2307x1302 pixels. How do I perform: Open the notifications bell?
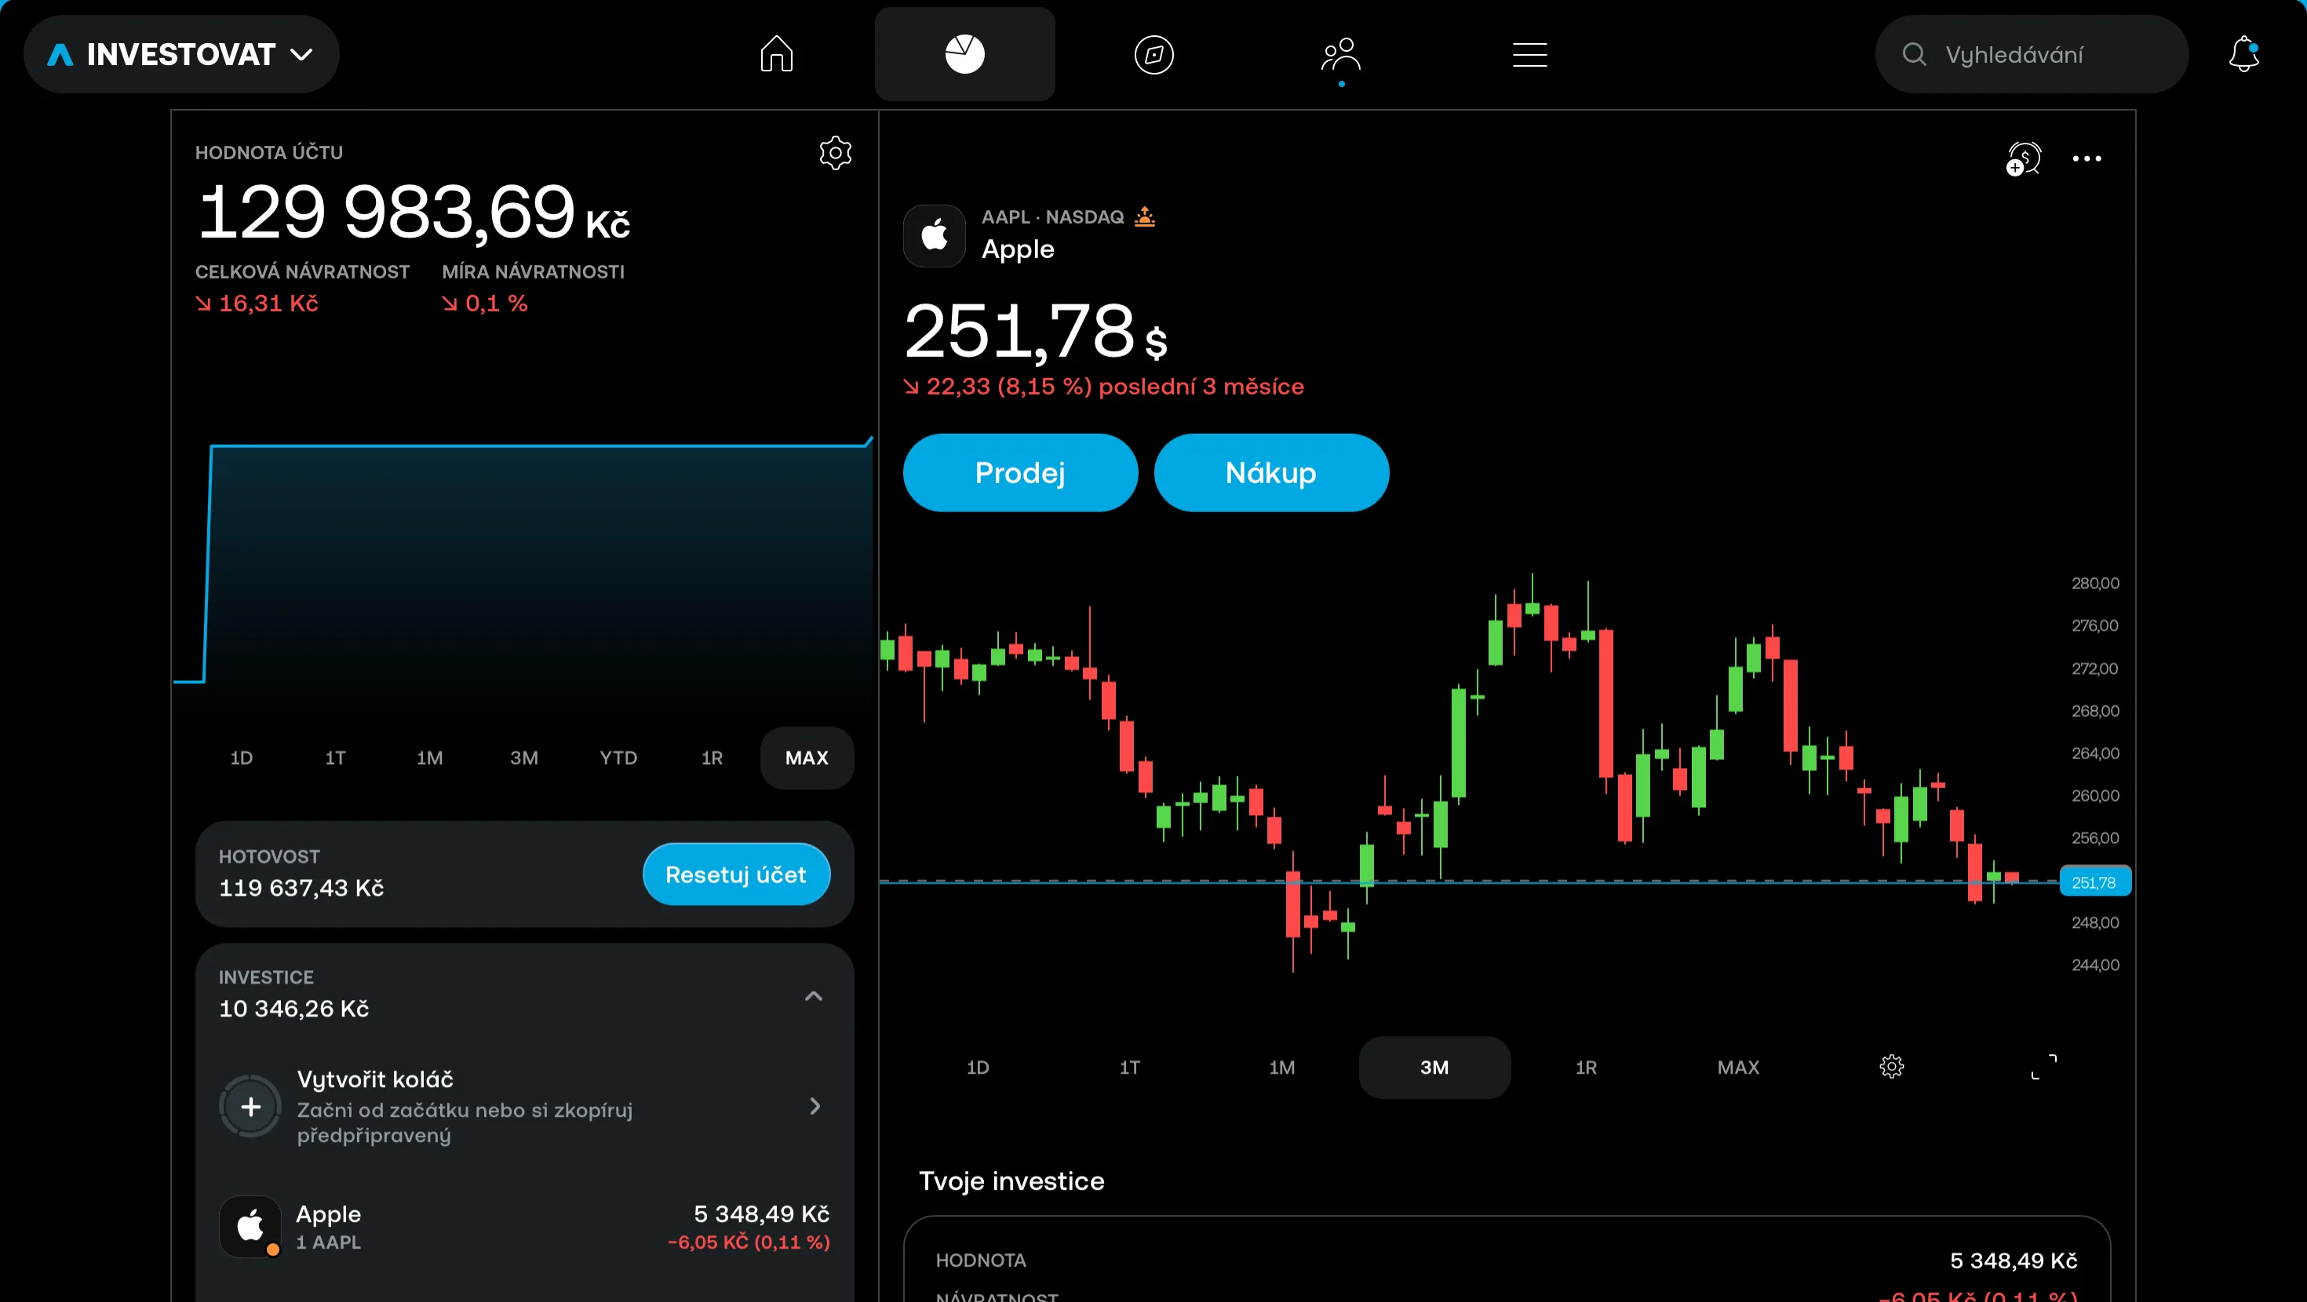tap(2243, 55)
